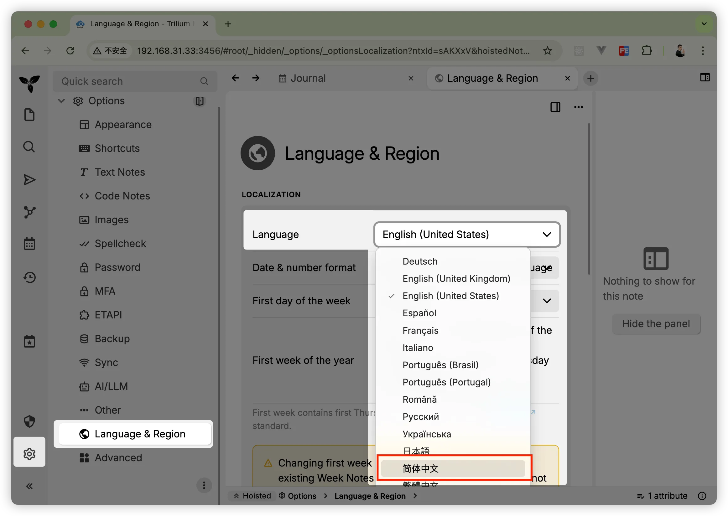Create a new note from launcher
The width and height of the screenshot is (728, 516).
tap(29, 115)
